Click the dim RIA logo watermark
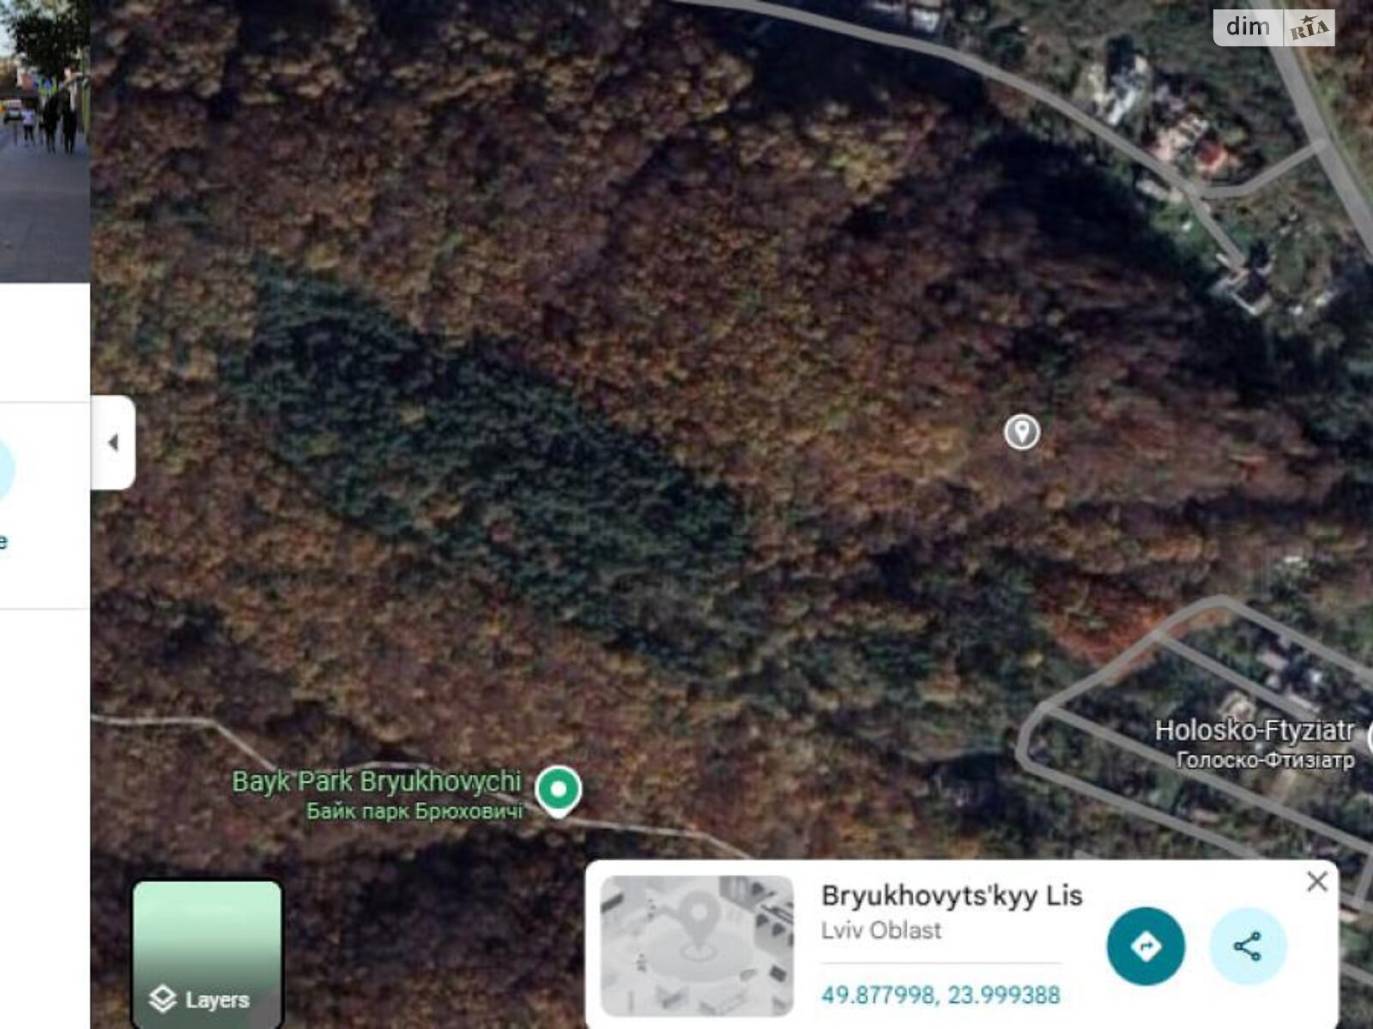 point(1274,28)
